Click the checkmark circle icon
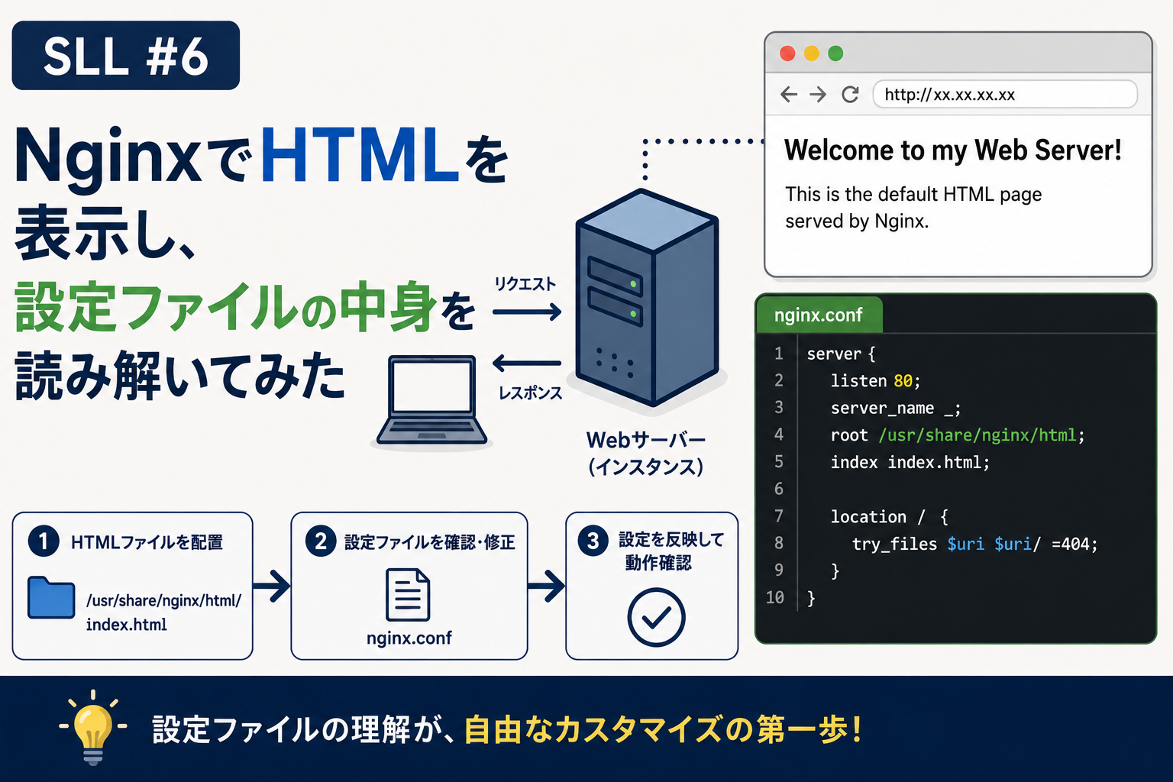Image resolution: width=1173 pixels, height=782 pixels. [656, 617]
